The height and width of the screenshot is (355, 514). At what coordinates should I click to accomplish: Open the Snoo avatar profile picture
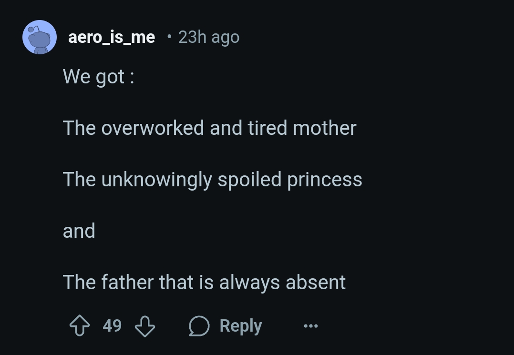39,37
